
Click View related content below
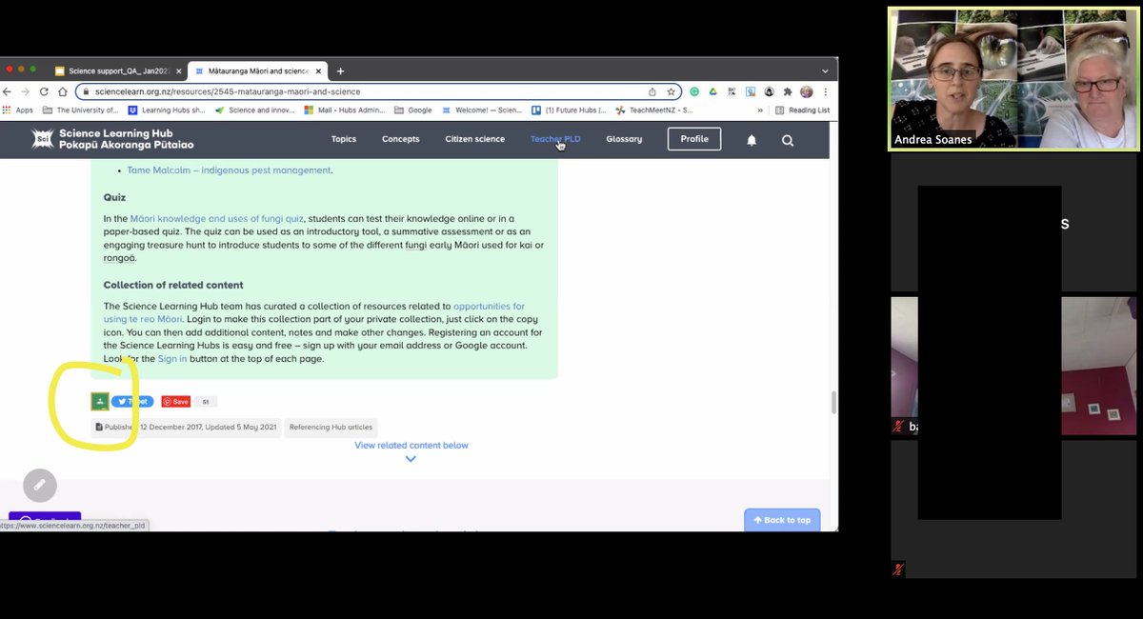click(x=411, y=445)
